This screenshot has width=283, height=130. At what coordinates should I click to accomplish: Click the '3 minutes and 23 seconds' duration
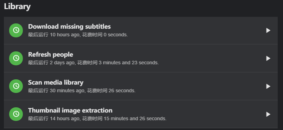pos(128,63)
